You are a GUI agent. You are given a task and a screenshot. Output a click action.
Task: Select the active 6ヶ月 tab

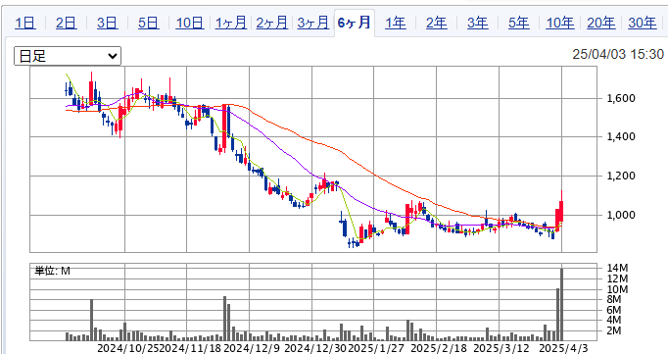[354, 23]
